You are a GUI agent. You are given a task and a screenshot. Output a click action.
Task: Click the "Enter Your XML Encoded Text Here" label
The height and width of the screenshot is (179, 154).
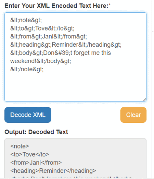56,6
